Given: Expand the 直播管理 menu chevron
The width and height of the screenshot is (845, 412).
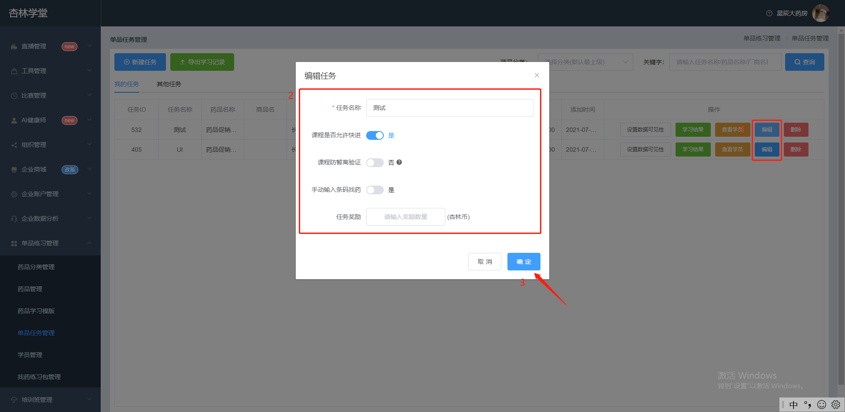Looking at the screenshot, I should [89, 46].
